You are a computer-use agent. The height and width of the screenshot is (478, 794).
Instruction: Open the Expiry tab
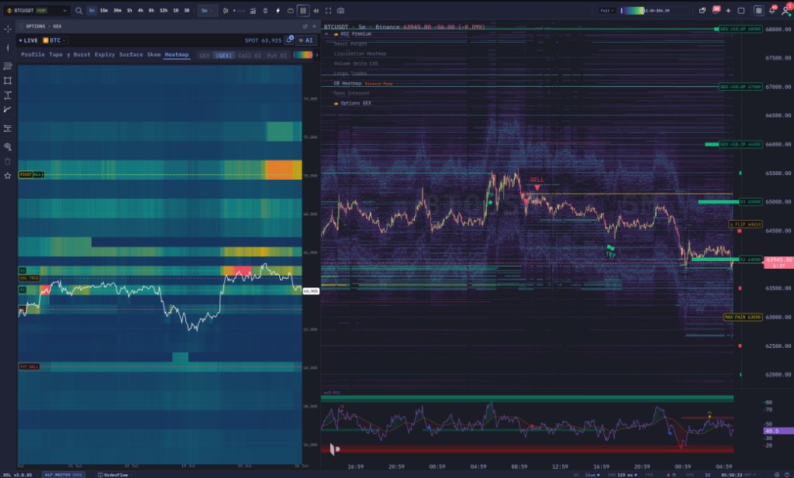(105, 55)
